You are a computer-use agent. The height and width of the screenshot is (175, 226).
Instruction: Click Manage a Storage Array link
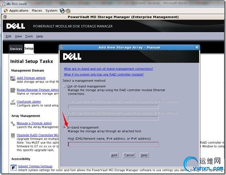(34, 123)
